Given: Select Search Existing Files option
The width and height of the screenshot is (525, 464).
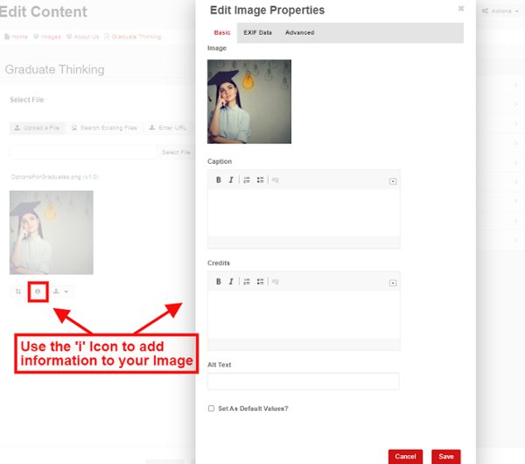Looking at the screenshot, I should click(104, 128).
